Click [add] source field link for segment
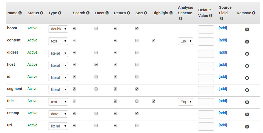 [223, 89]
